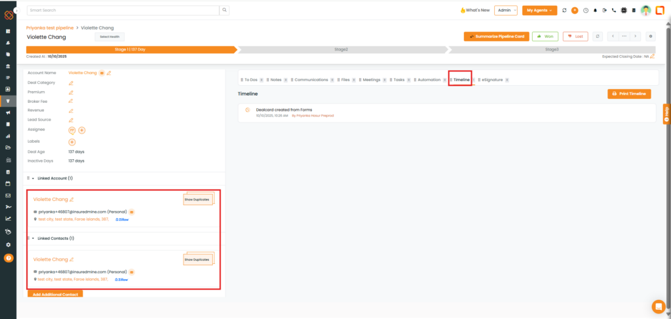Open the clock history icon in header

(x=585, y=10)
